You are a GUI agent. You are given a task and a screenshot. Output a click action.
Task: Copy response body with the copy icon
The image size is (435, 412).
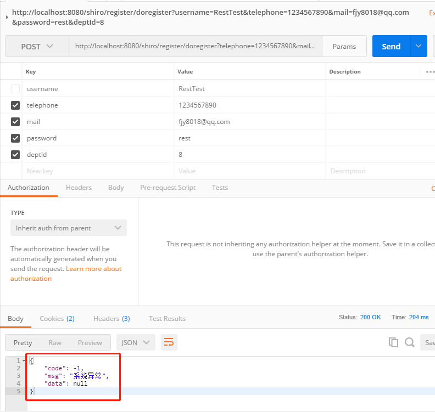(393, 342)
